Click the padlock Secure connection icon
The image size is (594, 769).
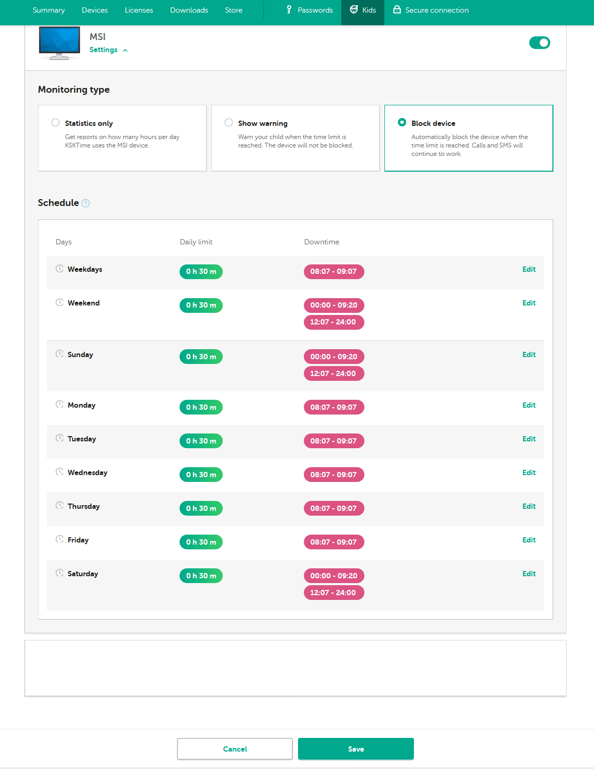tap(397, 9)
